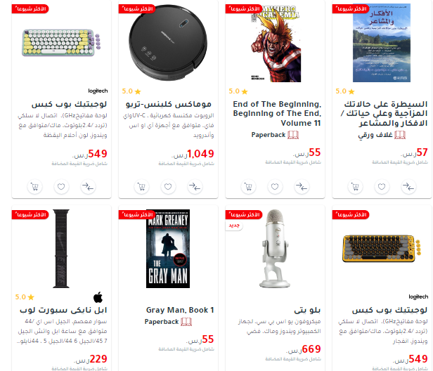The height and width of the screenshot is (371, 433).
Task: Favorite the Arabic book priced at 57
Action: pos(382,187)
